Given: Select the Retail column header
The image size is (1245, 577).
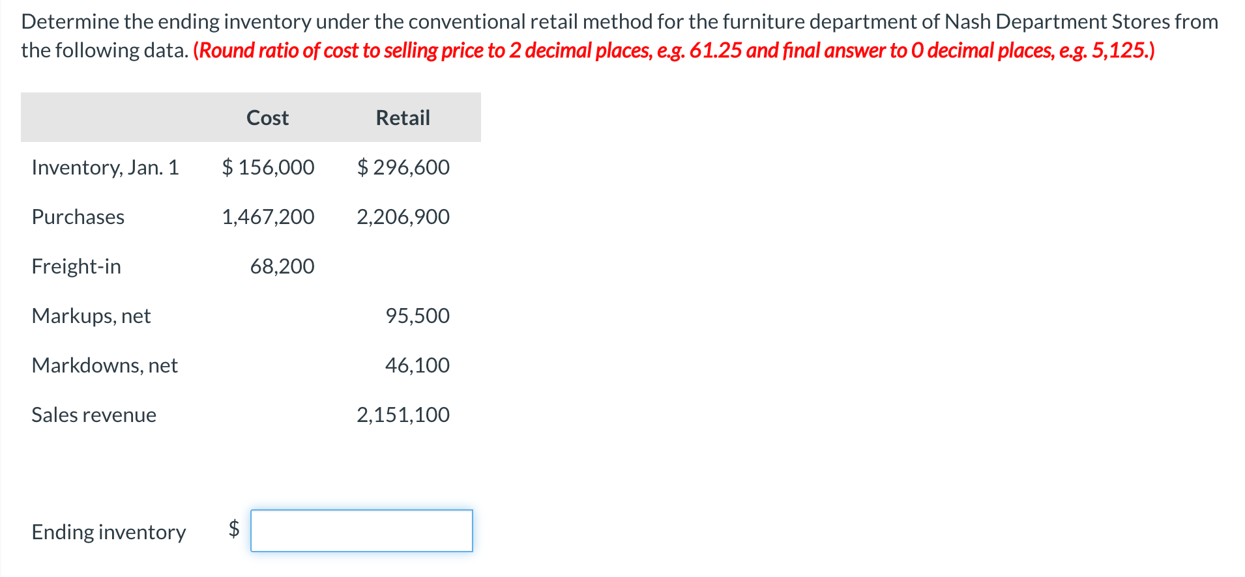Looking at the screenshot, I should 402,117.
